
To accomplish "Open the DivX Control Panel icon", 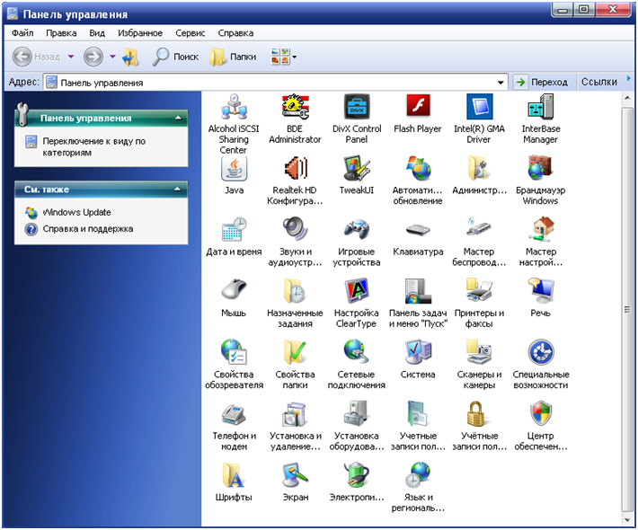I will (x=357, y=109).
